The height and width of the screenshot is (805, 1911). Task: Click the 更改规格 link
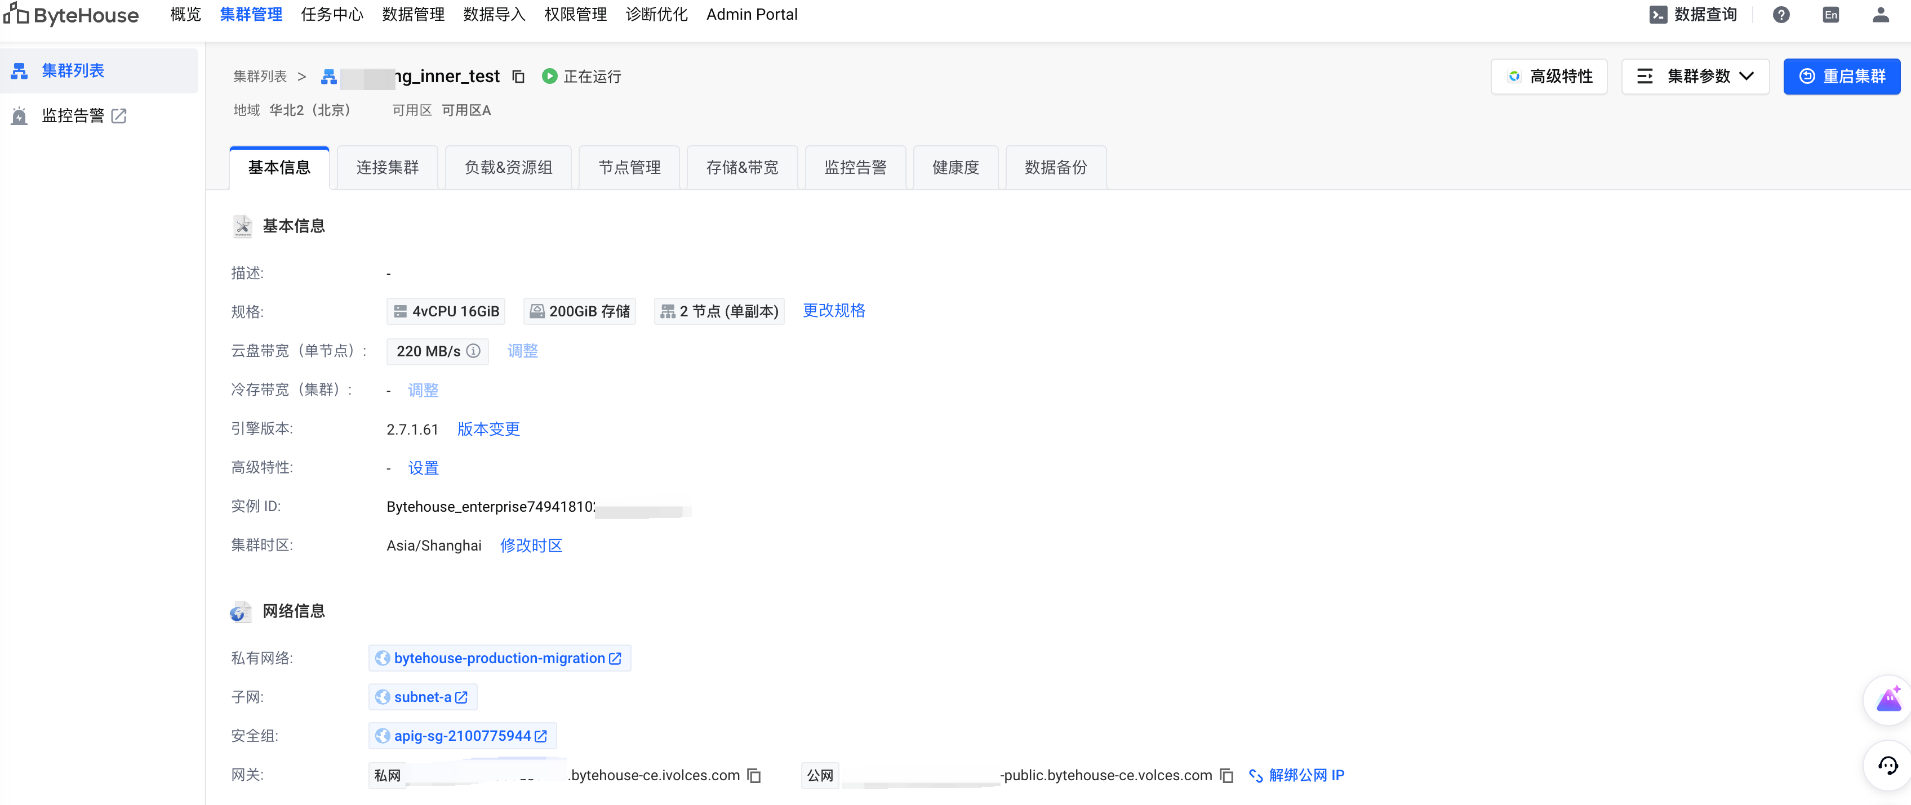tap(834, 311)
